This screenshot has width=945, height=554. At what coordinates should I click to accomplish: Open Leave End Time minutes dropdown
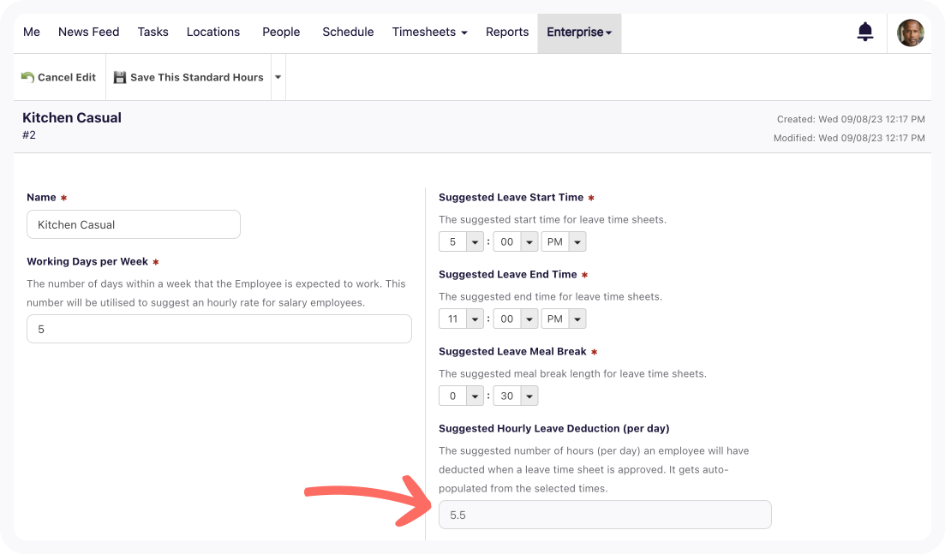[x=517, y=319]
